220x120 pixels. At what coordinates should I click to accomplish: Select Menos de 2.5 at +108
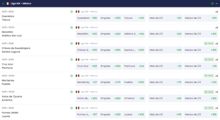[201, 114]
